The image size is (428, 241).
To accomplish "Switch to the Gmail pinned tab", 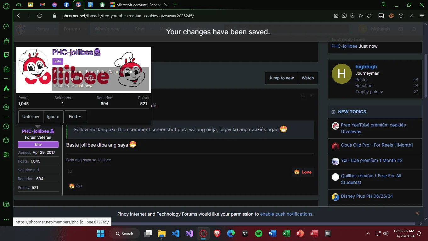I will (42, 5).
